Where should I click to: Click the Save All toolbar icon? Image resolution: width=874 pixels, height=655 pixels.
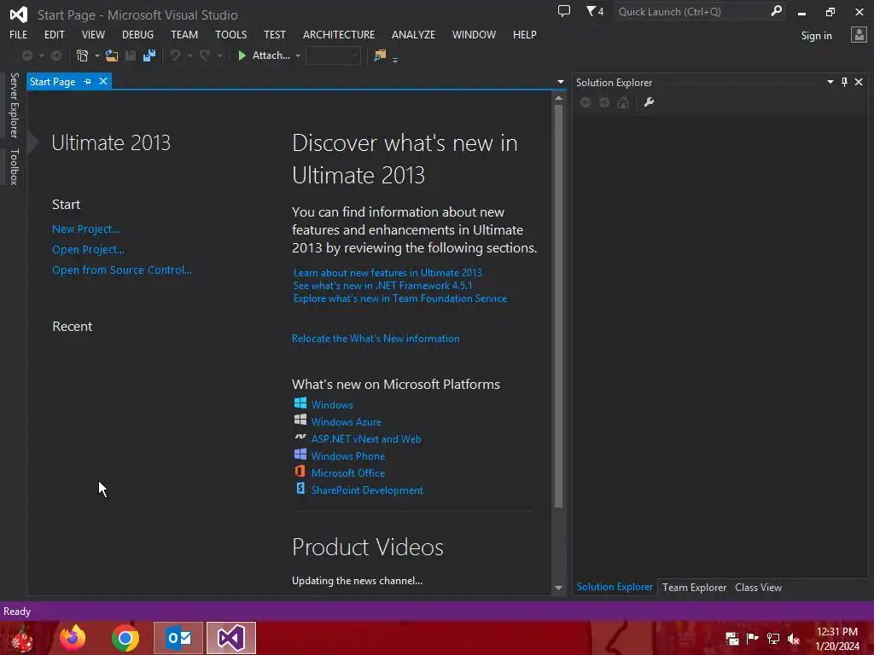pyautogui.click(x=149, y=55)
